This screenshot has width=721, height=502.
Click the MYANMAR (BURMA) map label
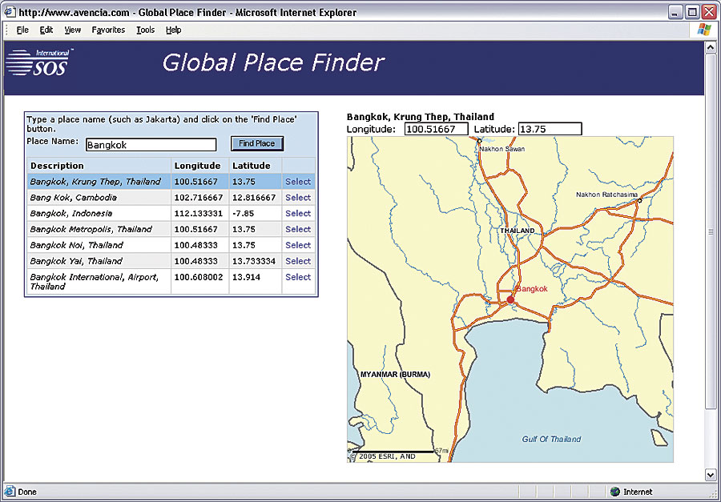[396, 374]
